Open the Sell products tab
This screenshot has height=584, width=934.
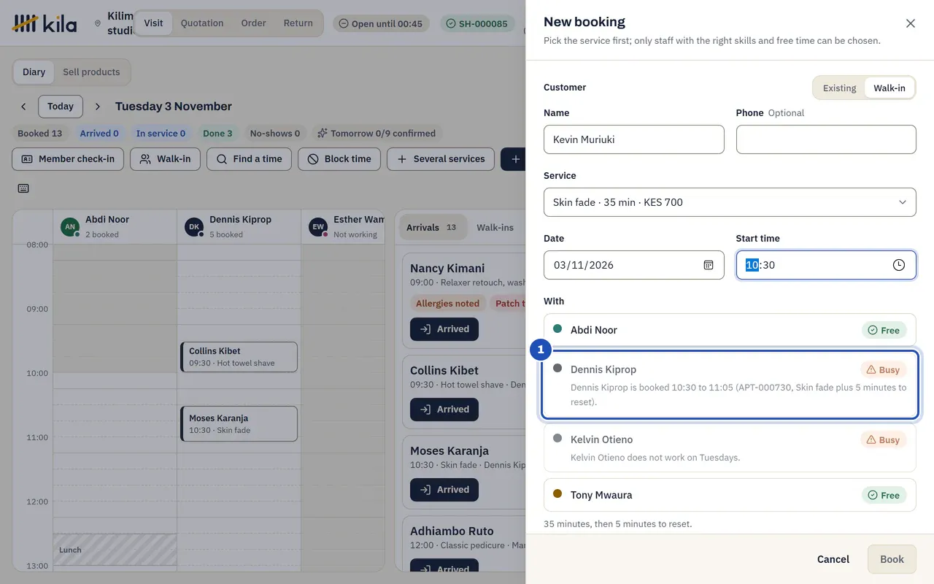pos(91,72)
